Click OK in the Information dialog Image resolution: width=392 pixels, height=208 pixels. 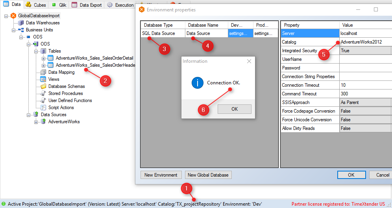pyautogui.click(x=235, y=109)
